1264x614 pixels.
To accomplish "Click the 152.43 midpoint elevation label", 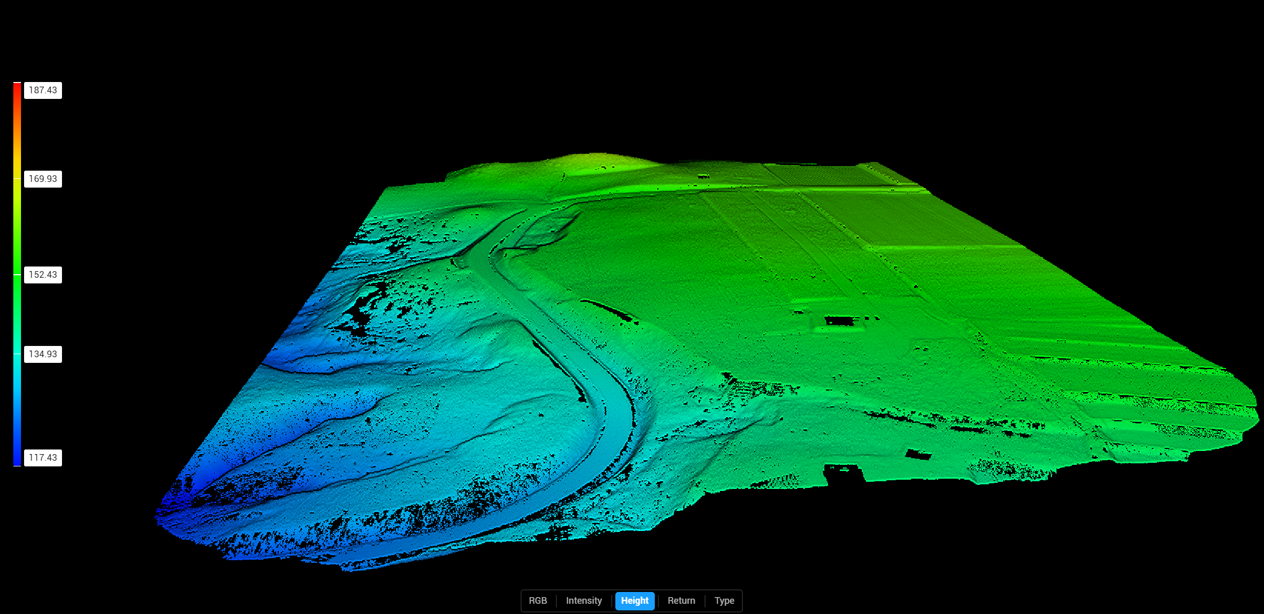I will pos(43,274).
